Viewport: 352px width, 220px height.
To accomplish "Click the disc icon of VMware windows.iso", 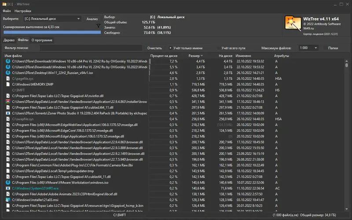I will 8,183.
